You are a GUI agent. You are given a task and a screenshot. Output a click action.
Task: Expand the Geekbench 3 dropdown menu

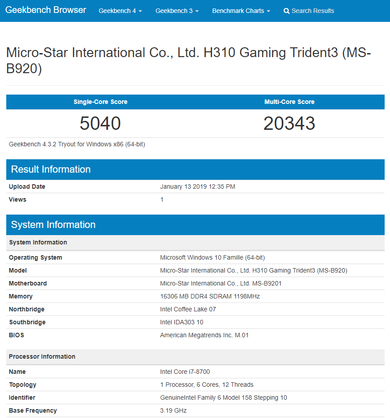coord(177,11)
